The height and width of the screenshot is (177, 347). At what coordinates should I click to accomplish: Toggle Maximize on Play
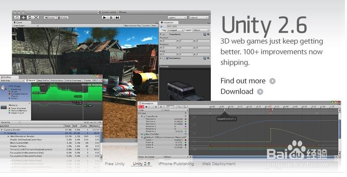[132, 26]
